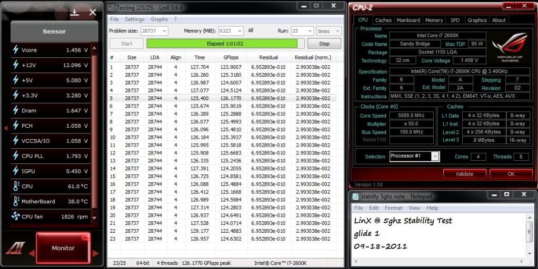The image size is (538, 269).
Task: Click the PCH voltage bolt icon
Action: pos(16,125)
